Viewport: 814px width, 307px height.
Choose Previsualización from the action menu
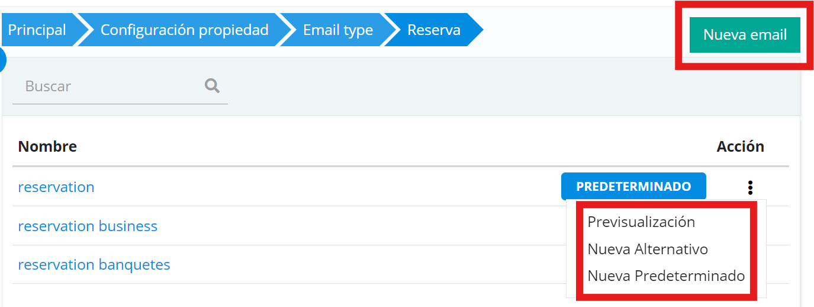(641, 222)
